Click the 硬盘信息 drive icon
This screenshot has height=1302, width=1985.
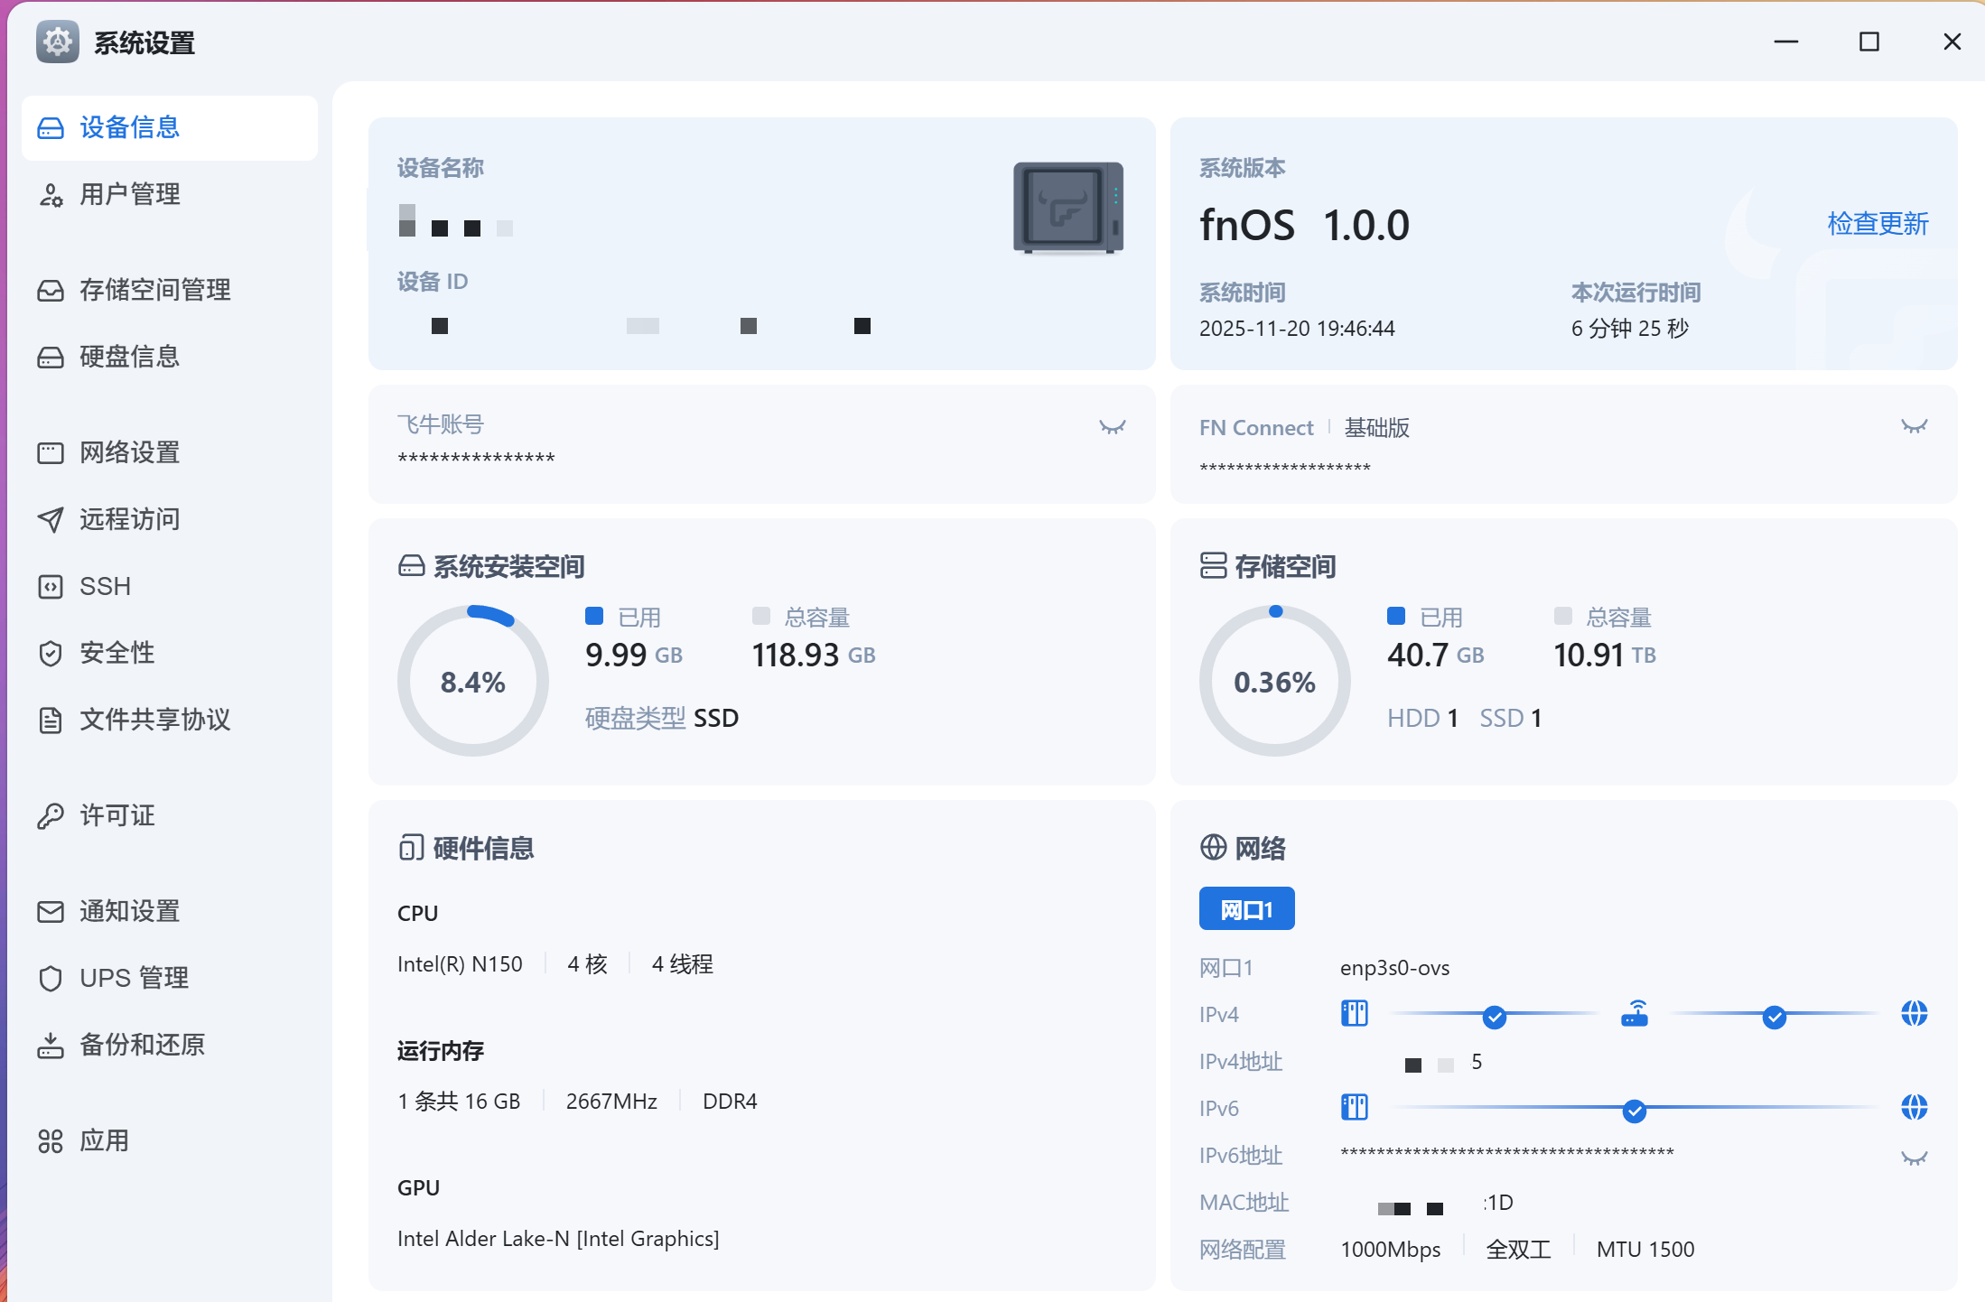[51, 358]
